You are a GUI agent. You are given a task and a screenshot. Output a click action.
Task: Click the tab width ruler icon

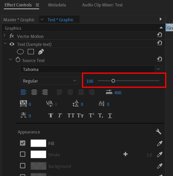109,92
